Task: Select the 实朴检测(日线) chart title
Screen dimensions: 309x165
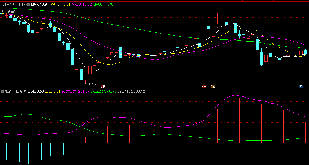Action: click(x=13, y=4)
